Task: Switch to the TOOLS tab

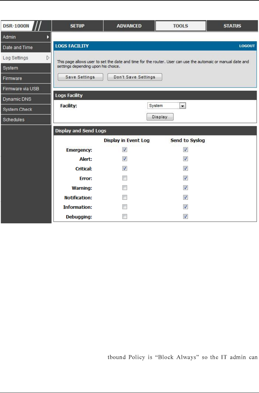Action: pos(181,26)
